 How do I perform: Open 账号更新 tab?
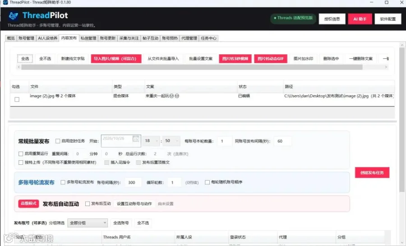tap(108, 38)
